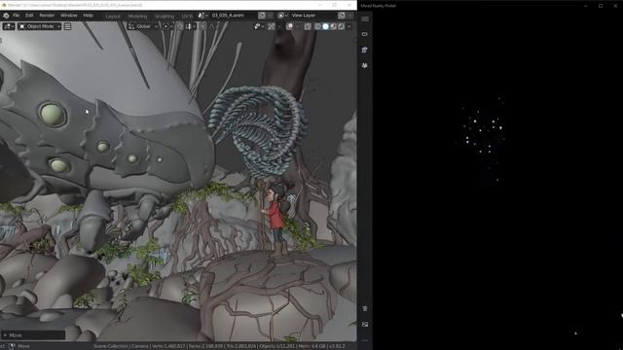Viewport: 623px width, 350px height.
Task: Click the people icon in Mixed Reality Portal
Action: tap(365, 65)
